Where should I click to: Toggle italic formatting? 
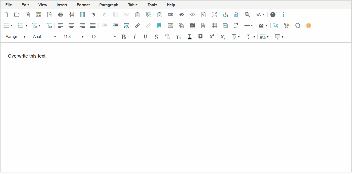click(134, 37)
